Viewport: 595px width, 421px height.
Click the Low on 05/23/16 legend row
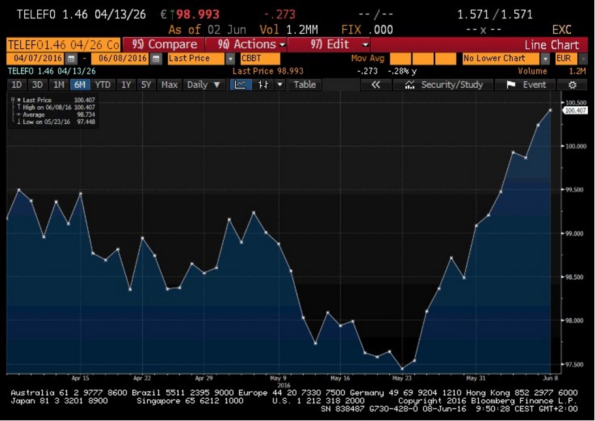tap(55, 122)
